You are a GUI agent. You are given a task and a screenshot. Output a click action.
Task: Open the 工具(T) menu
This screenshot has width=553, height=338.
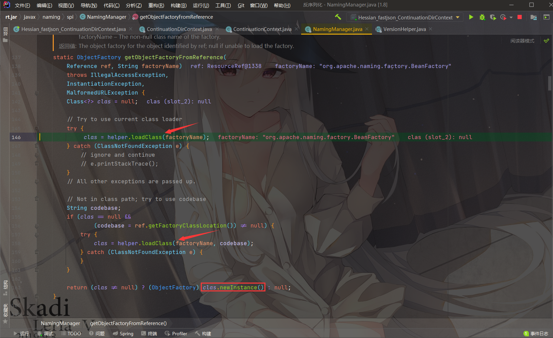pos(223,5)
